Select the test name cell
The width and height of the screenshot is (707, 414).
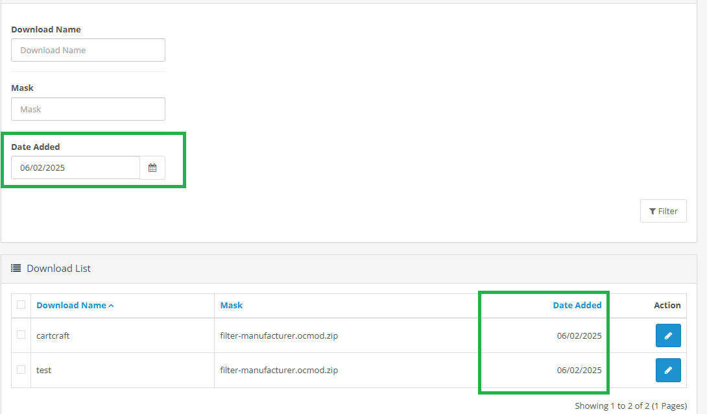44,370
